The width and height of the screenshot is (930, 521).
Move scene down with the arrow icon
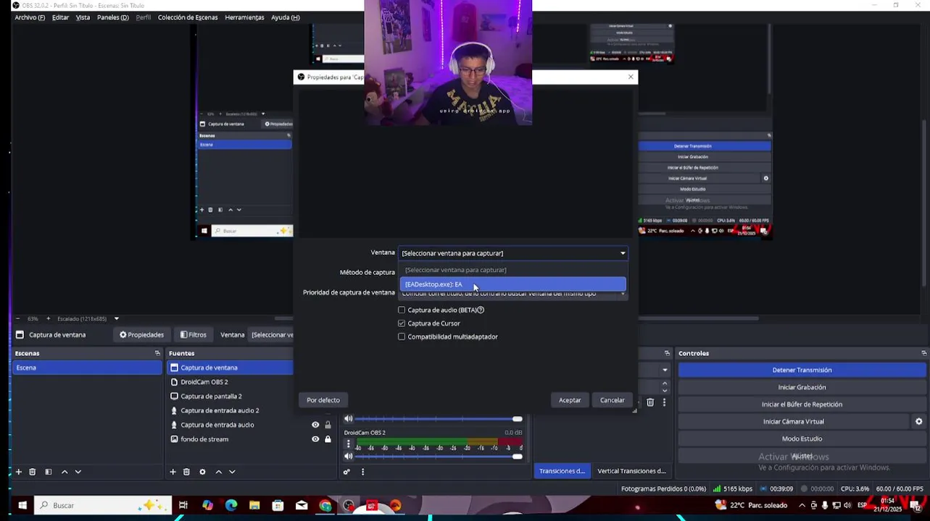(x=78, y=472)
